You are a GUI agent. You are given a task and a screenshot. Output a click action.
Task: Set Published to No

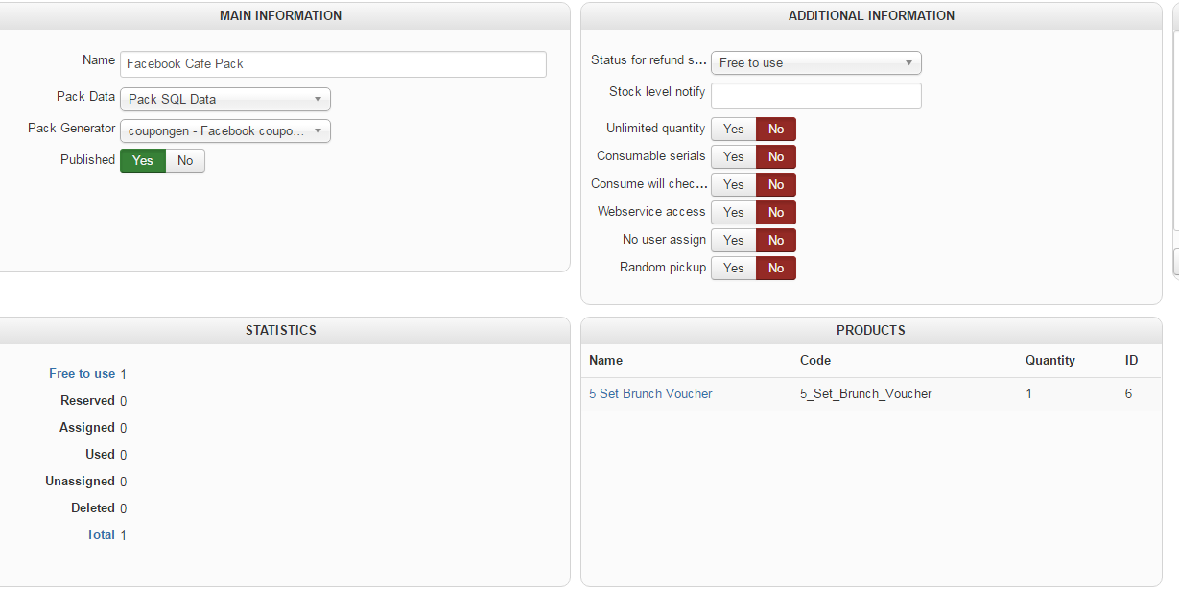click(185, 161)
